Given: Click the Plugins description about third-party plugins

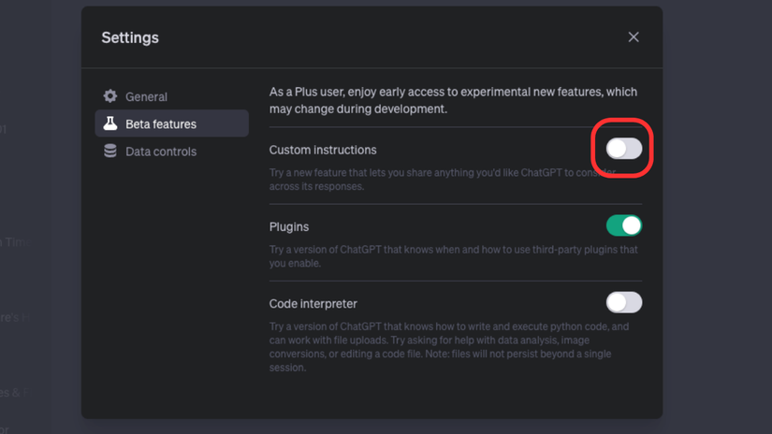Looking at the screenshot, I should coord(454,256).
